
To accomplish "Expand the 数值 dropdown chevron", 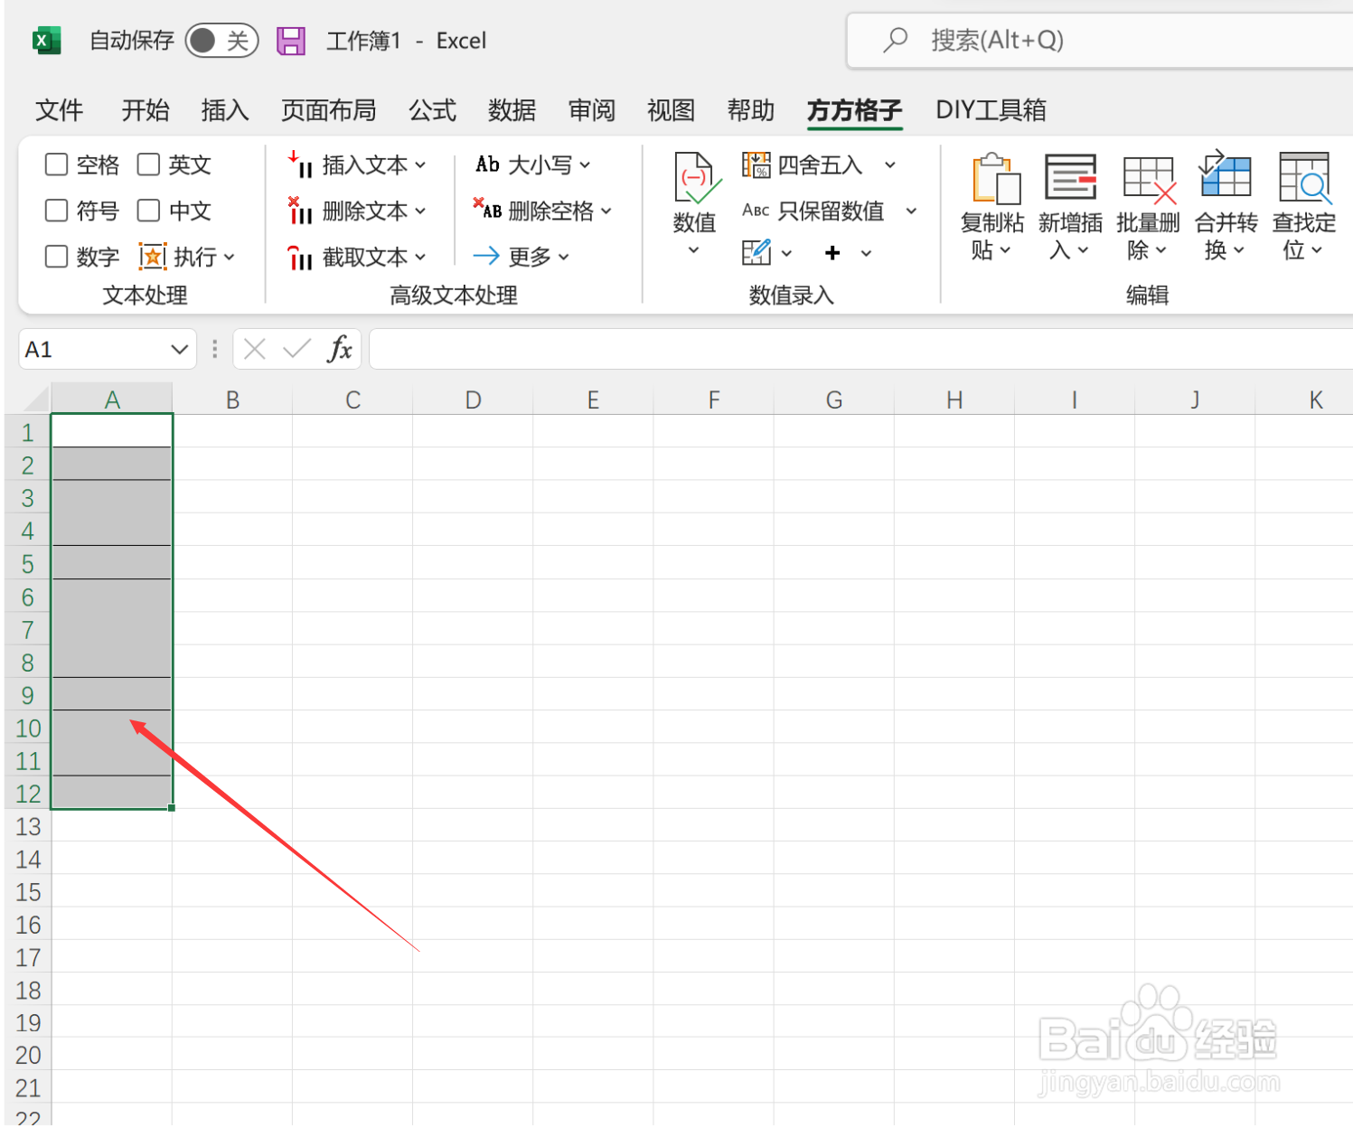I will pyautogui.click(x=693, y=250).
